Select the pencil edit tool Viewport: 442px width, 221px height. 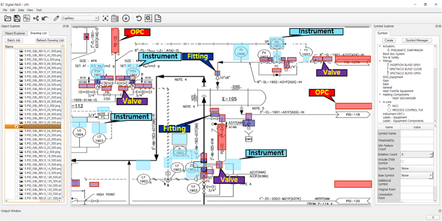56,18
